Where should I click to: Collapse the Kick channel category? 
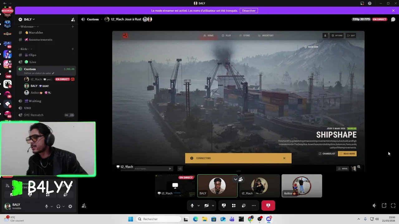pos(25,49)
